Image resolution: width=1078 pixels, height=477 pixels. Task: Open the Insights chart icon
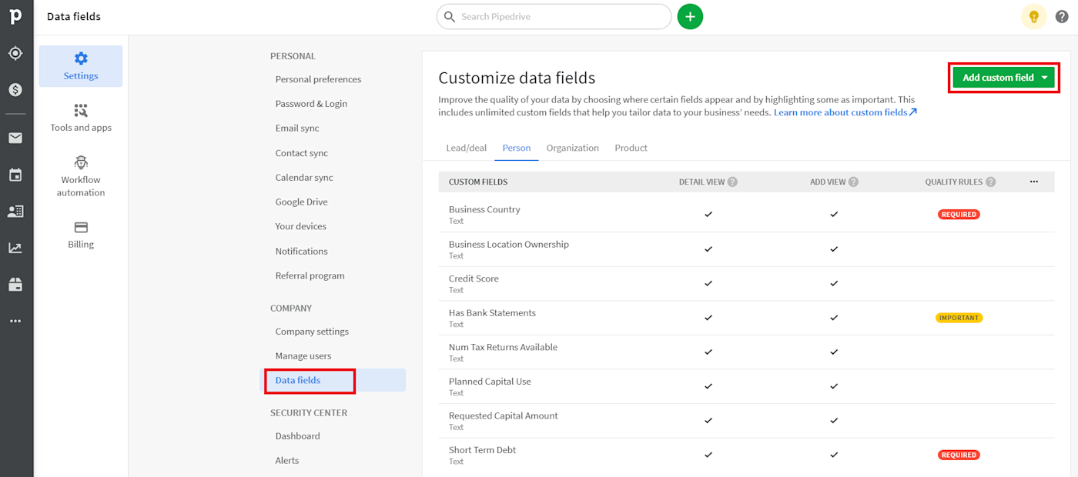tap(15, 248)
